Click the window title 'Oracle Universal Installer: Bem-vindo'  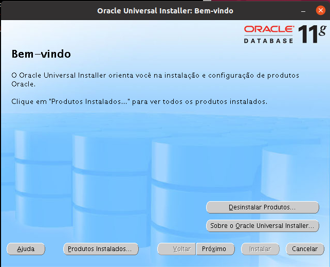pos(165,11)
